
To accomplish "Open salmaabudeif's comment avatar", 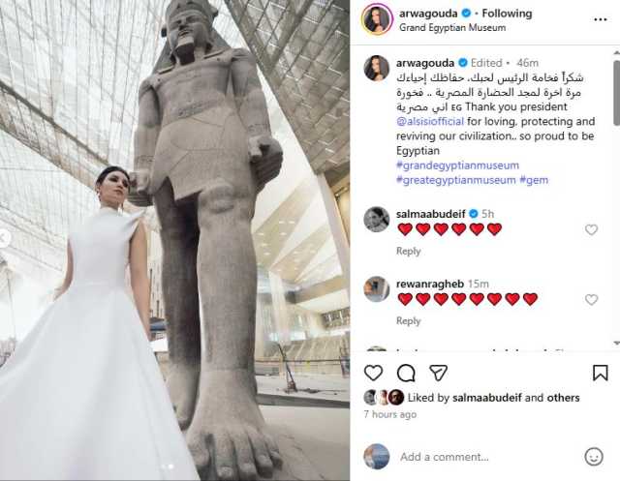I will point(377,219).
